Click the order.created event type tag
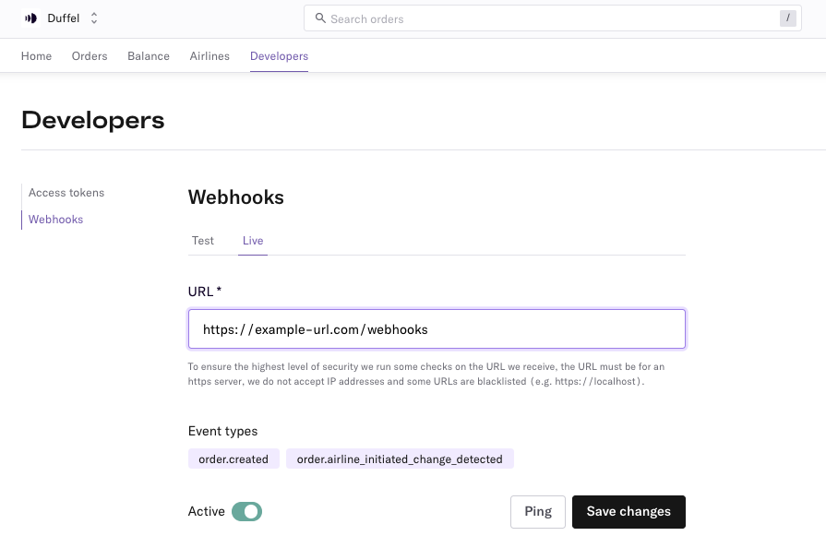 point(233,459)
